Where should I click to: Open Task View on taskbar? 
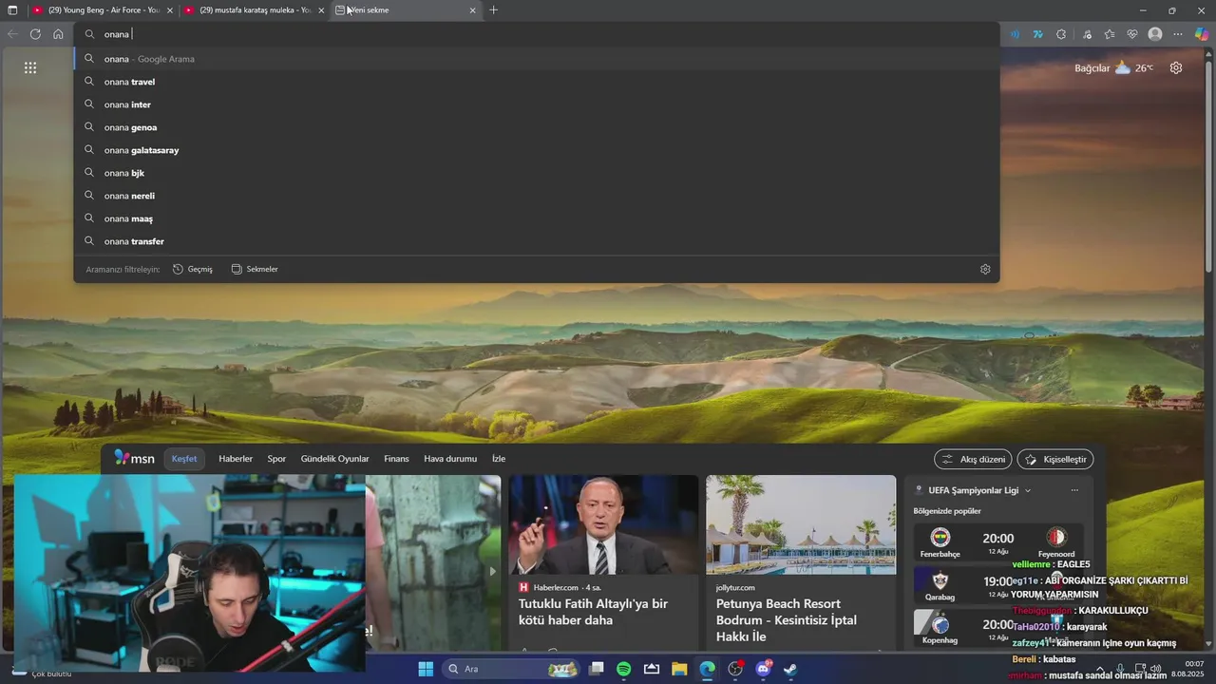[597, 669]
